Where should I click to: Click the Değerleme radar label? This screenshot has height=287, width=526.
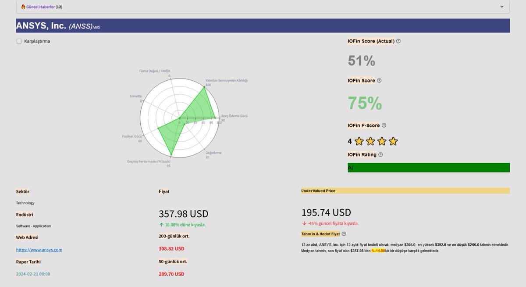click(x=213, y=152)
